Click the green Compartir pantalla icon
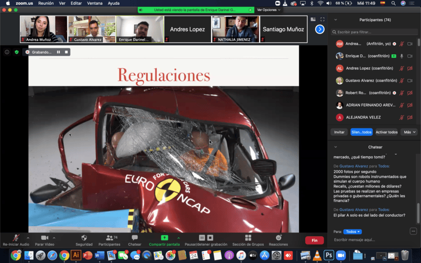Screen dimensions: 421x263 (x=164, y=238)
